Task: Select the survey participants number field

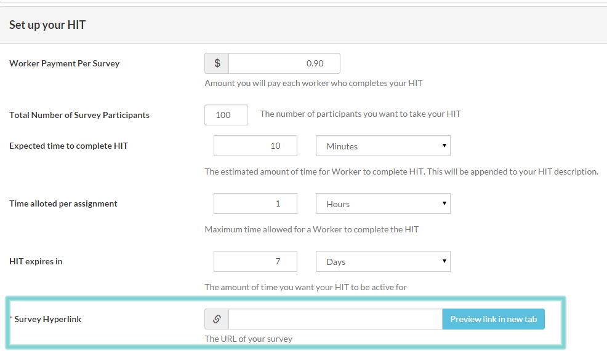Action: click(x=225, y=115)
